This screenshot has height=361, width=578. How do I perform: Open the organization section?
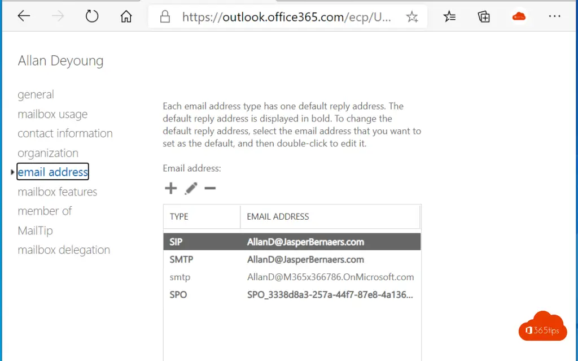[x=48, y=153]
